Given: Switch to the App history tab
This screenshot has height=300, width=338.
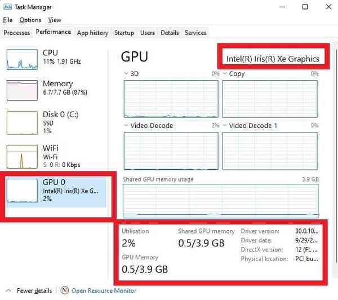Looking at the screenshot, I should pyautogui.click(x=92, y=33).
